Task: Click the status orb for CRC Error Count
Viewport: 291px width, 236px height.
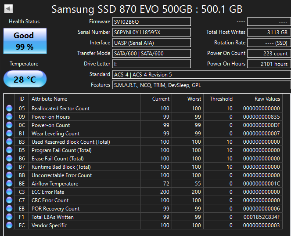Action: pyautogui.click(x=9, y=200)
